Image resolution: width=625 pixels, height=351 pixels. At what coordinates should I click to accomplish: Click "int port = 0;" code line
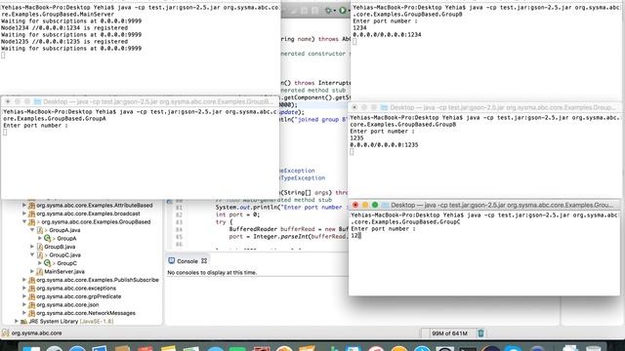pyautogui.click(x=237, y=214)
